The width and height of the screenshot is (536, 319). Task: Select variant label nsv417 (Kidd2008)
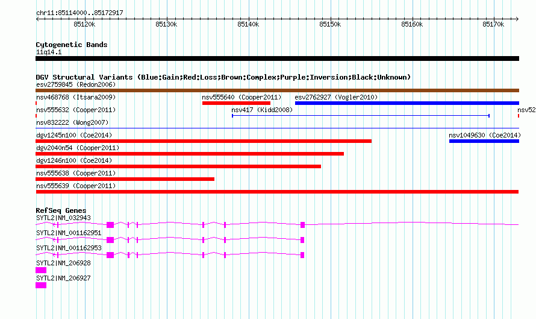[262, 110]
